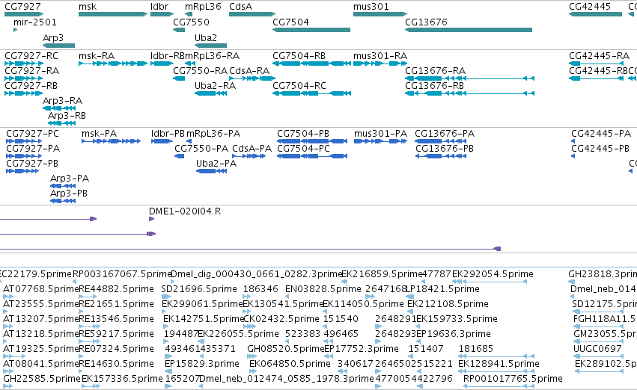Select protein msk-PA
This screenshot has width=637, height=390.
[x=99, y=134]
